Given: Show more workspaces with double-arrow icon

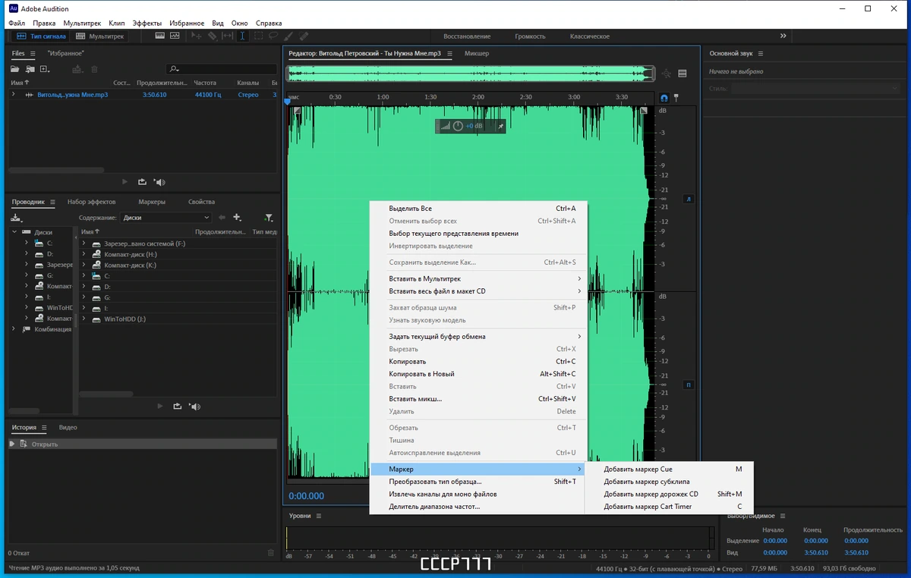Looking at the screenshot, I should click(x=783, y=36).
